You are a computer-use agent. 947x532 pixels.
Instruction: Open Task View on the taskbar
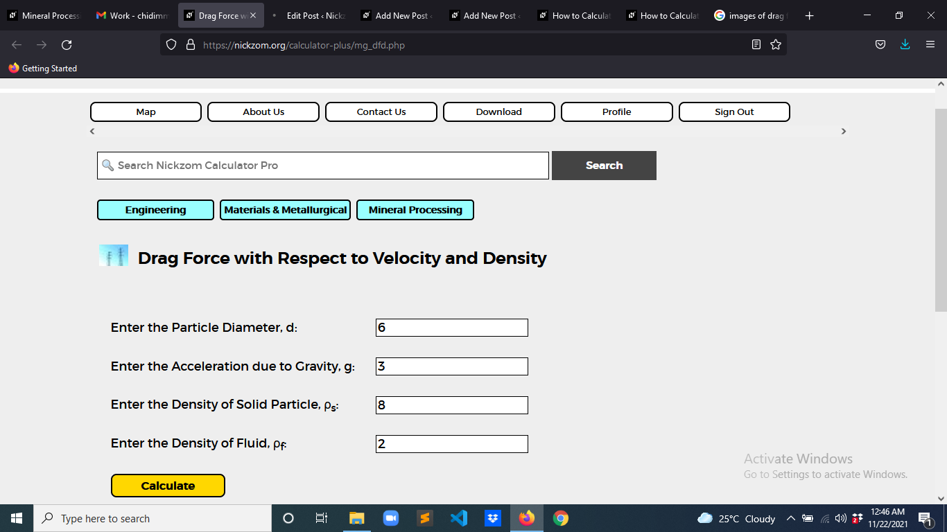pyautogui.click(x=322, y=518)
